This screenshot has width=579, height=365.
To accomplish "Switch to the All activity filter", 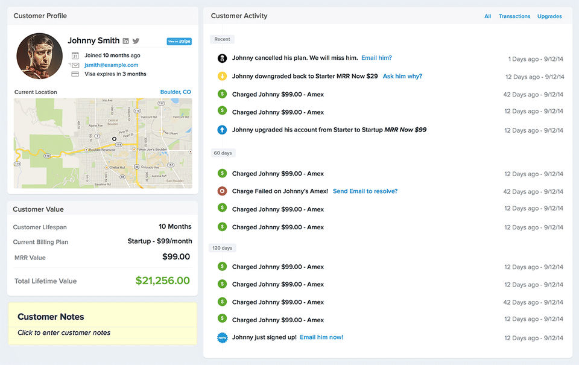I will pos(487,16).
